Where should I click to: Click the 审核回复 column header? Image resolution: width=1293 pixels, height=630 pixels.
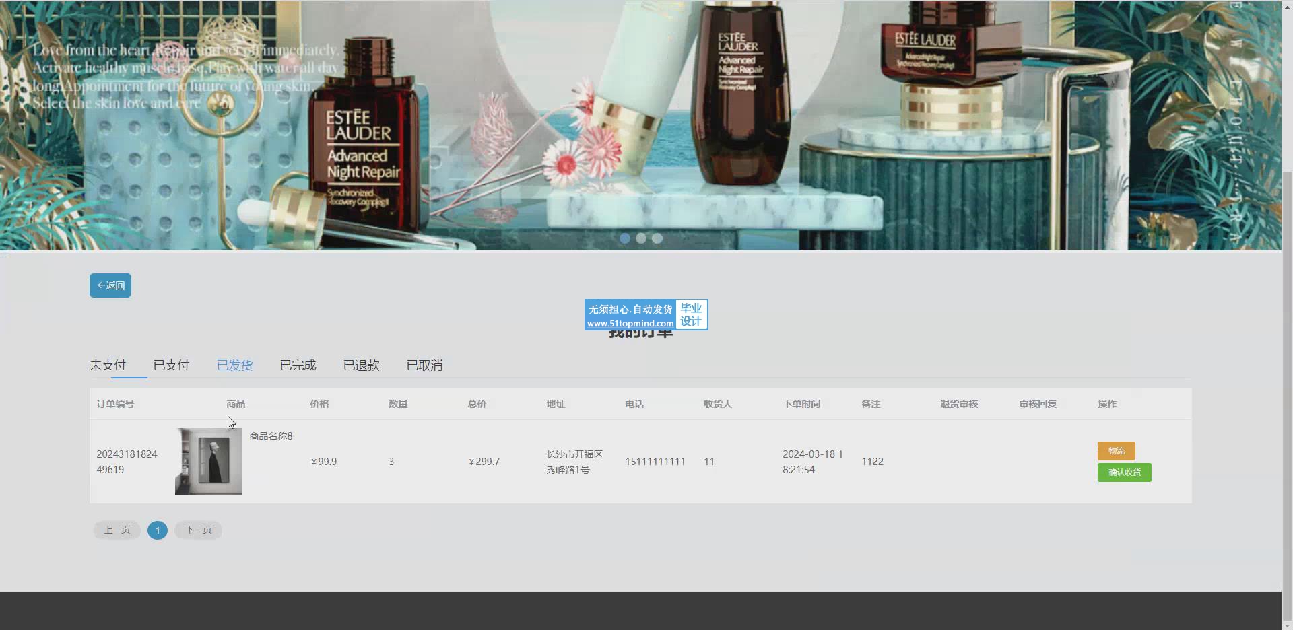pos(1038,404)
